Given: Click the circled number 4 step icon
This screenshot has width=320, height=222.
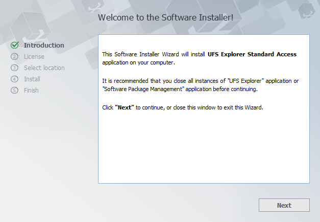Looking at the screenshot, I should click(x=14, y=79).
